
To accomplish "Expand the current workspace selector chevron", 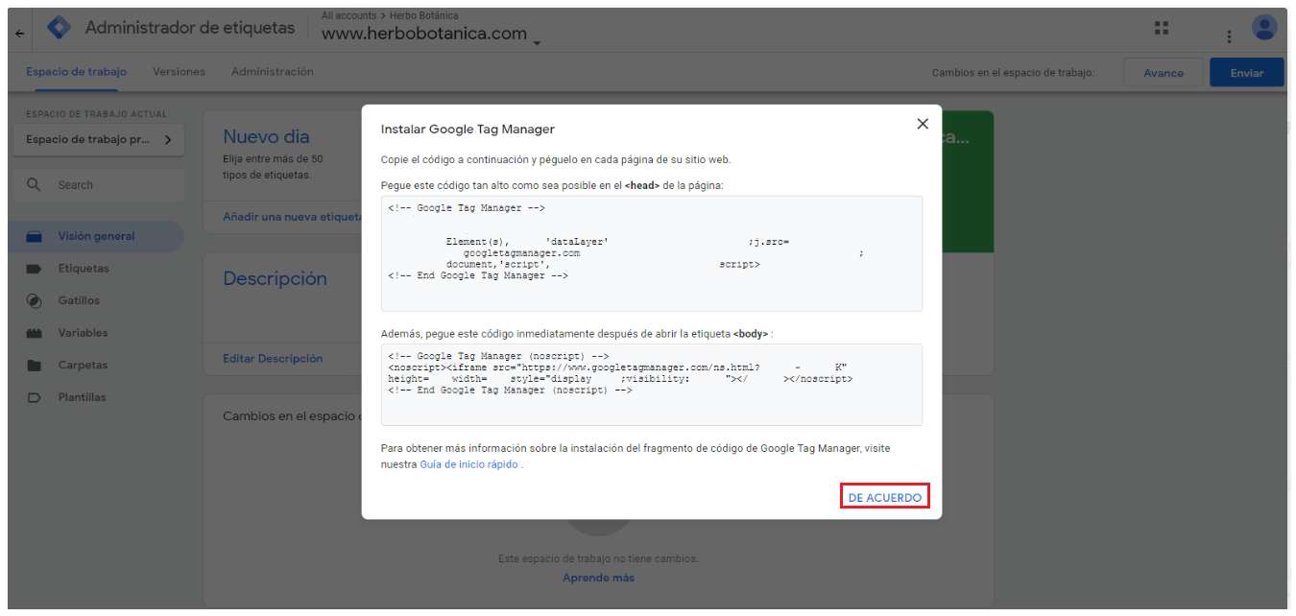I will pyautogui.click(x=168, y=139).
